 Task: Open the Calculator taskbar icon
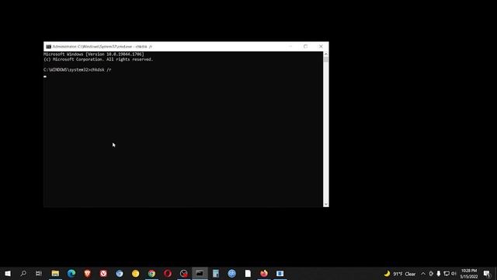point(216,273)
